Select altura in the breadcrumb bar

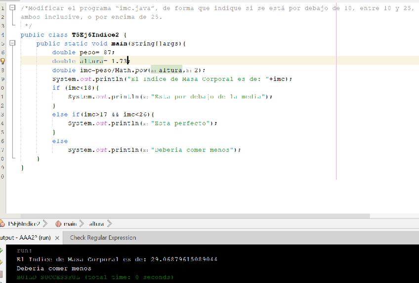pos(96,224)
